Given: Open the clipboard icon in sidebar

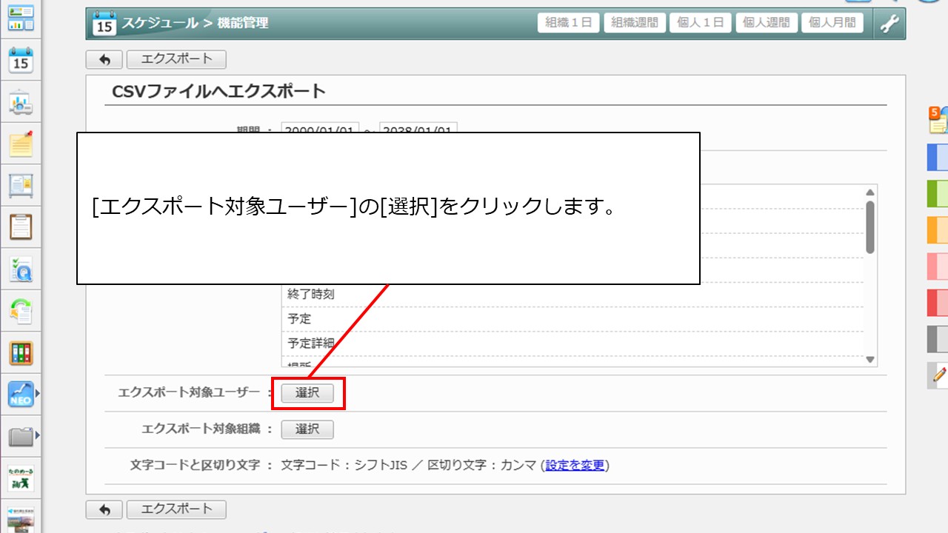Looking at the screenshot, I should 21,227.
